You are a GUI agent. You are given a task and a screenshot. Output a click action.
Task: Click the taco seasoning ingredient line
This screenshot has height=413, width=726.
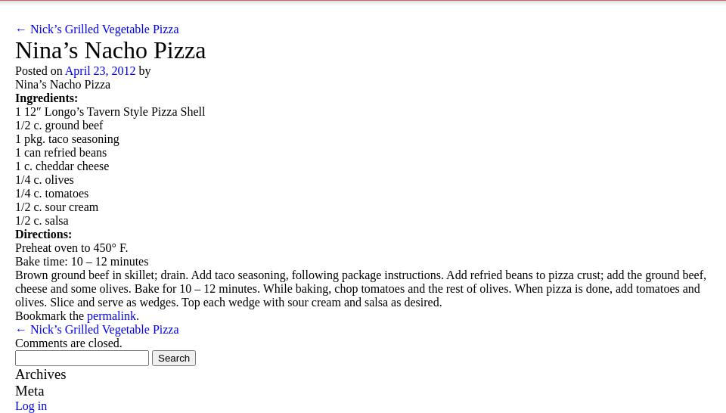(67, 139)
